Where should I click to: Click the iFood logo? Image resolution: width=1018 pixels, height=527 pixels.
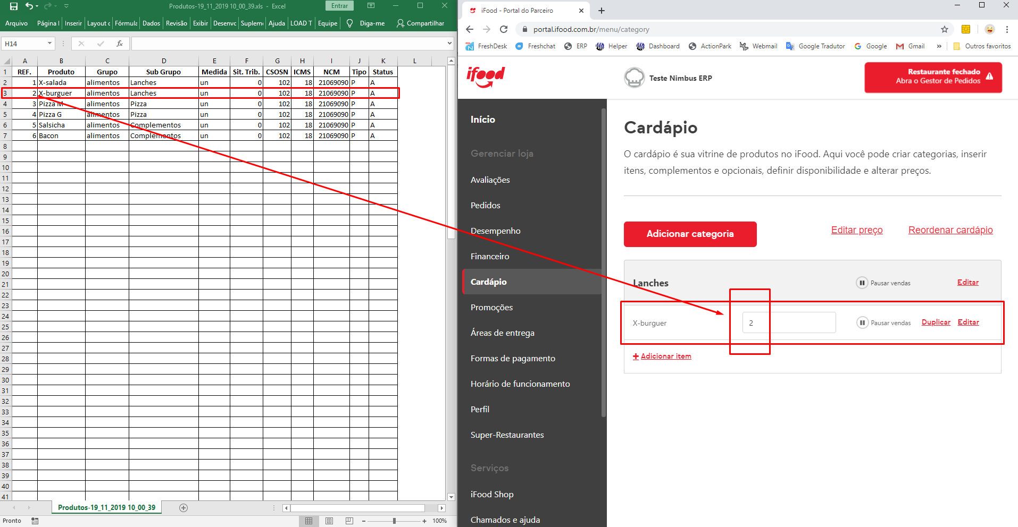486,77
